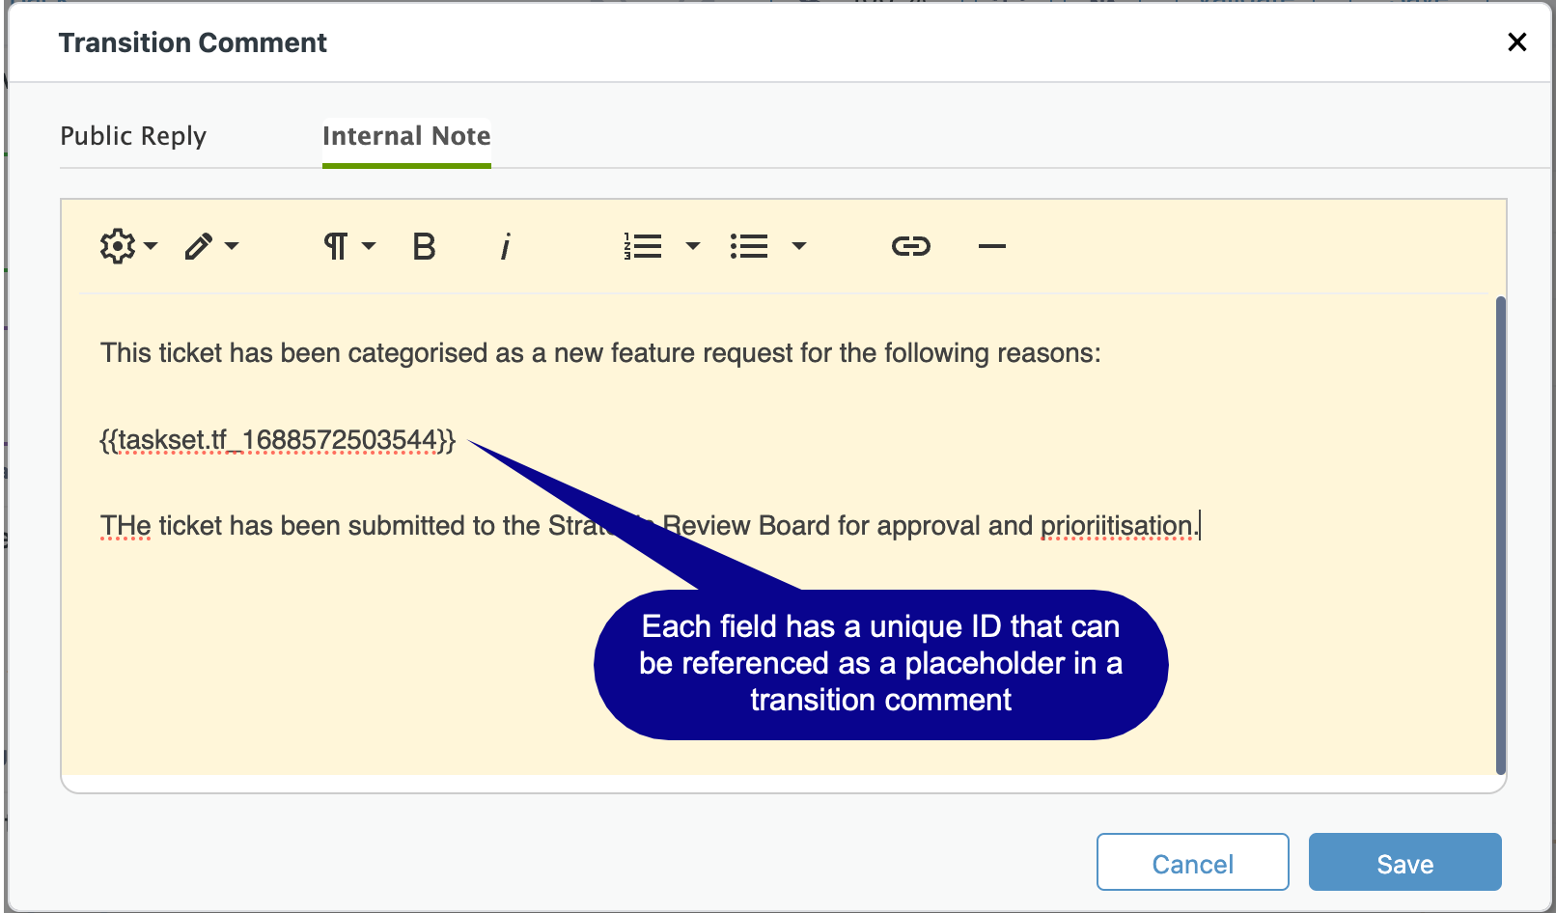Open the paragraph format icon

point(335,246)
